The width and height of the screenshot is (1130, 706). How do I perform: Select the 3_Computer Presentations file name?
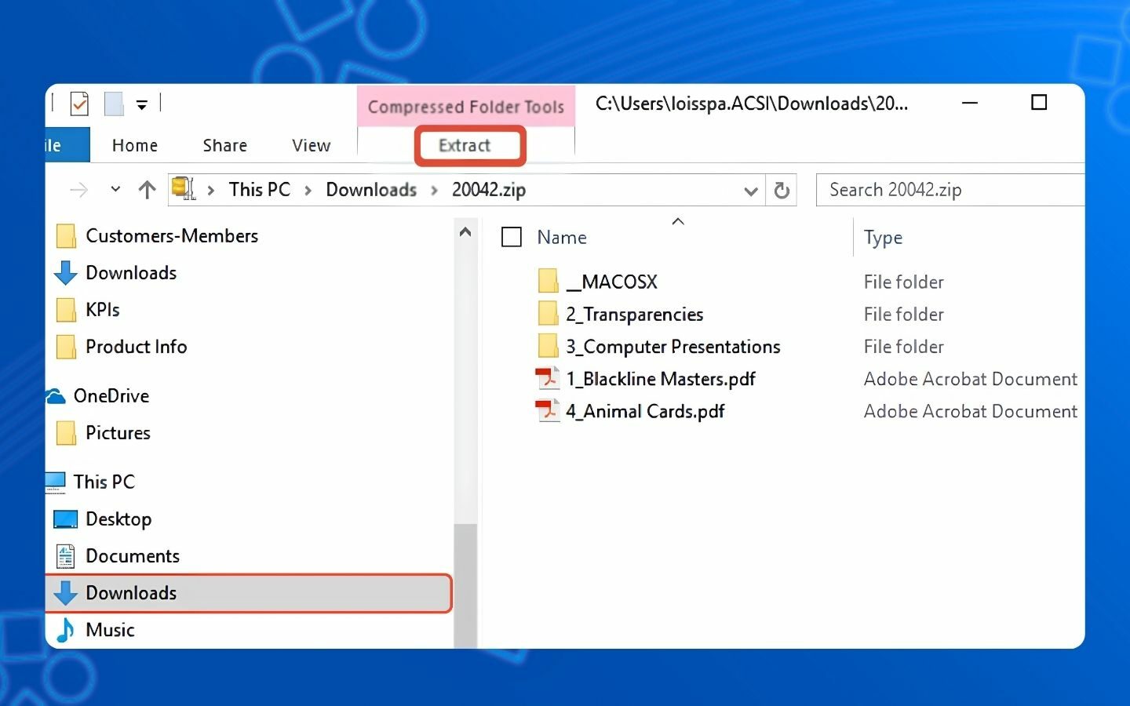click(x=673, y=347)
